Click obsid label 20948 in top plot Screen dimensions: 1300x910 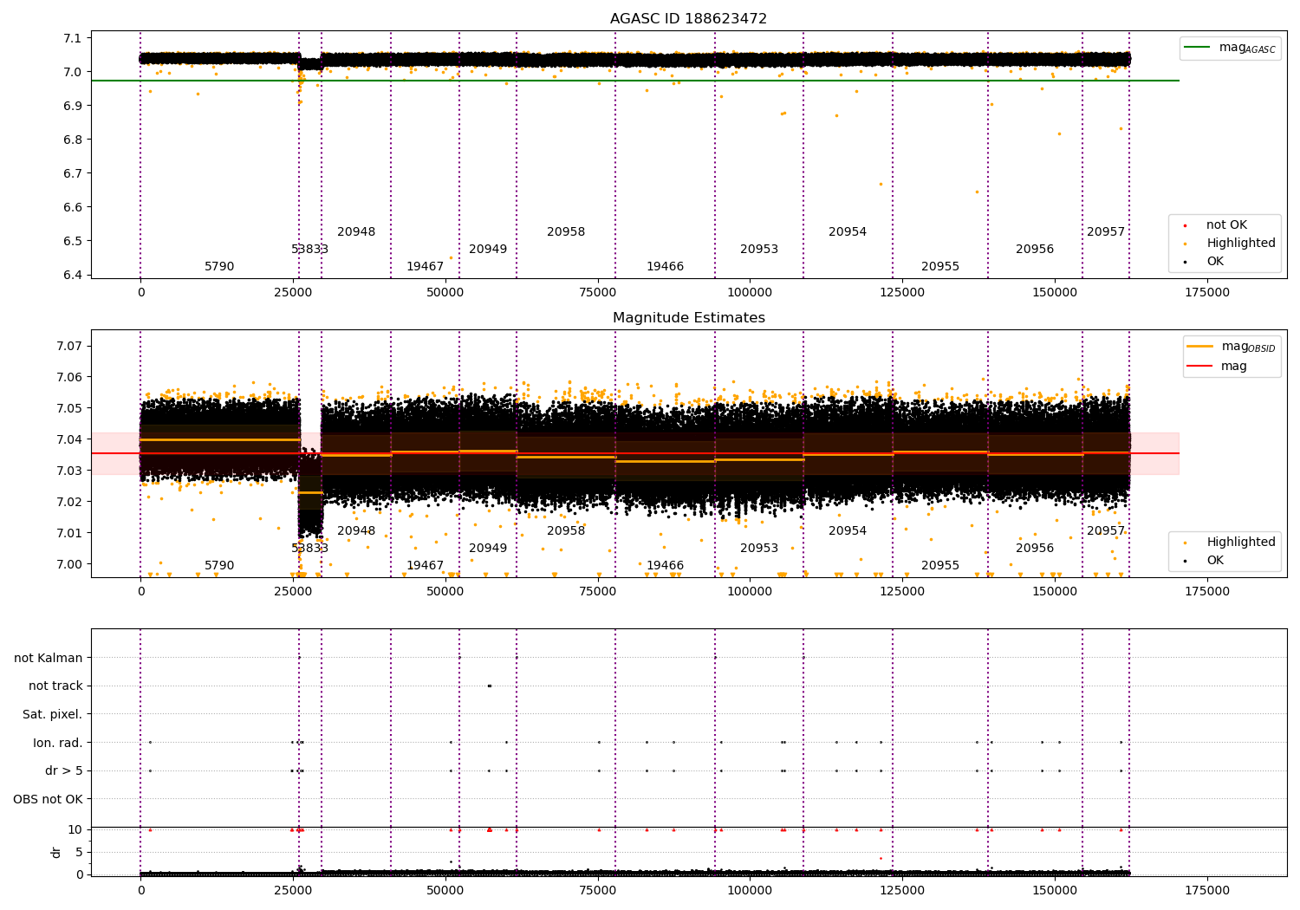tap(356, 232)
